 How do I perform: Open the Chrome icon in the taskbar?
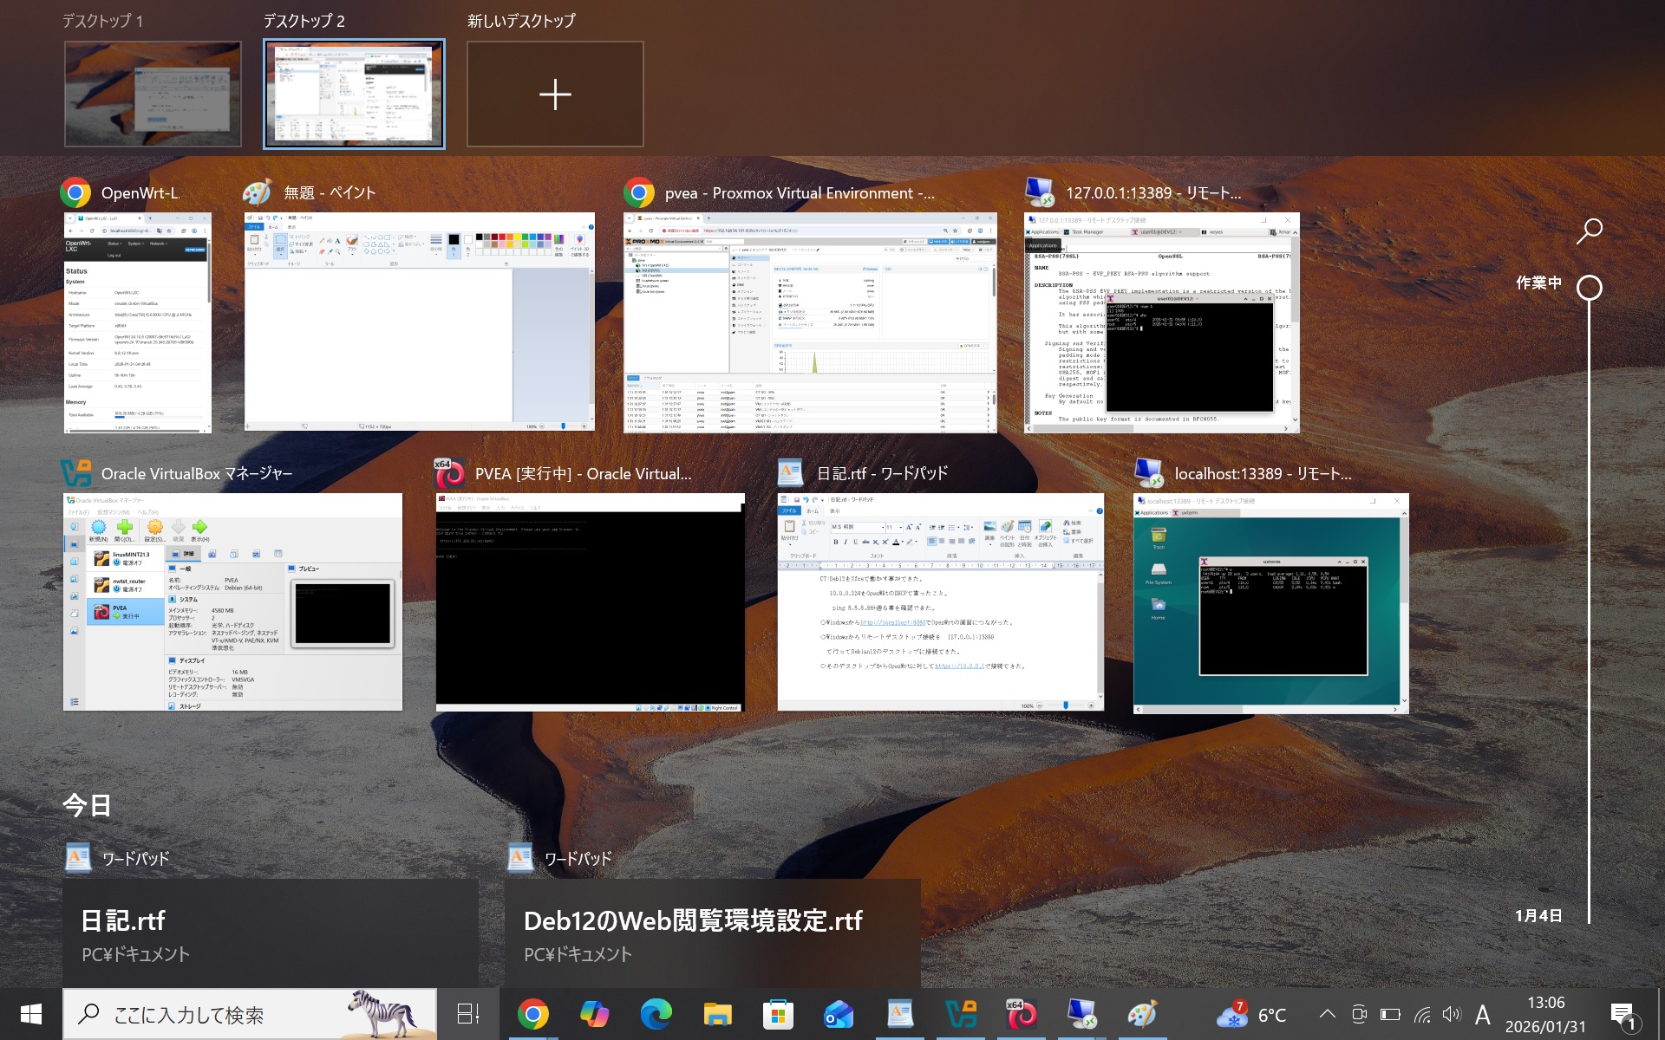coord(532,1014)
